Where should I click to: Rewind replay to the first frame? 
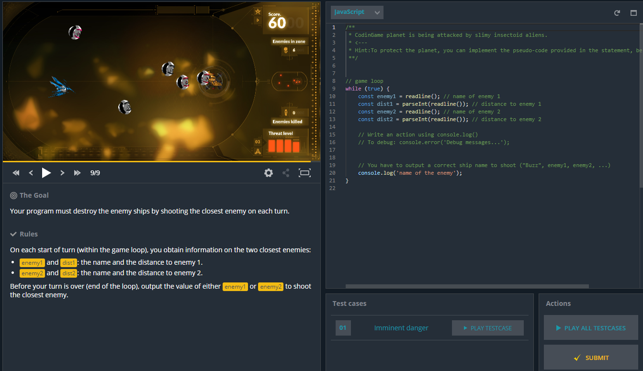pyautogui.click(x=16, y=173)
